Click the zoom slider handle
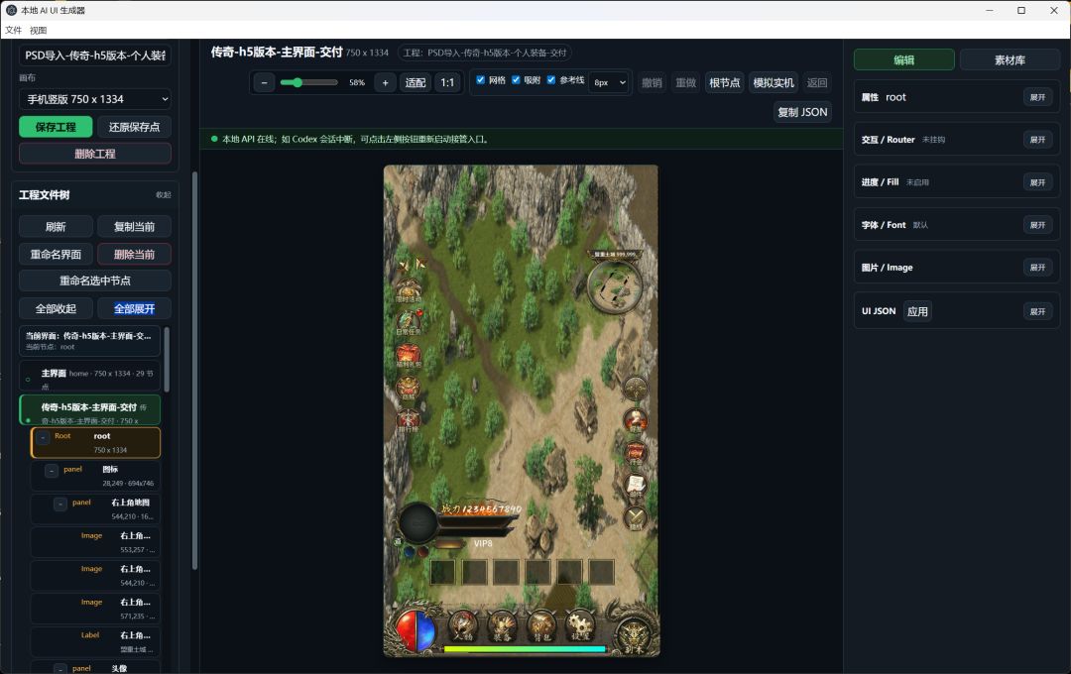Viewport: 1071px width, 674px height. tap(297, 82)
